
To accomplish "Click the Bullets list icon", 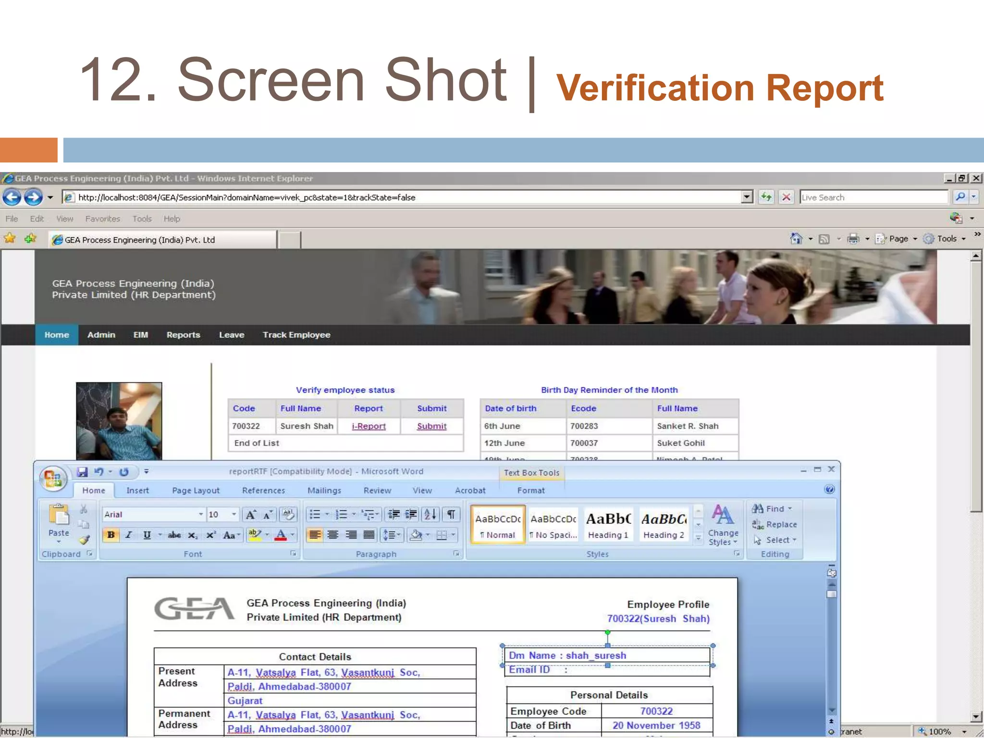I will 315,515.
